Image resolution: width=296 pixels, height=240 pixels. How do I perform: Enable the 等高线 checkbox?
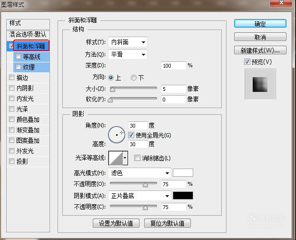(x=18, y=56)
